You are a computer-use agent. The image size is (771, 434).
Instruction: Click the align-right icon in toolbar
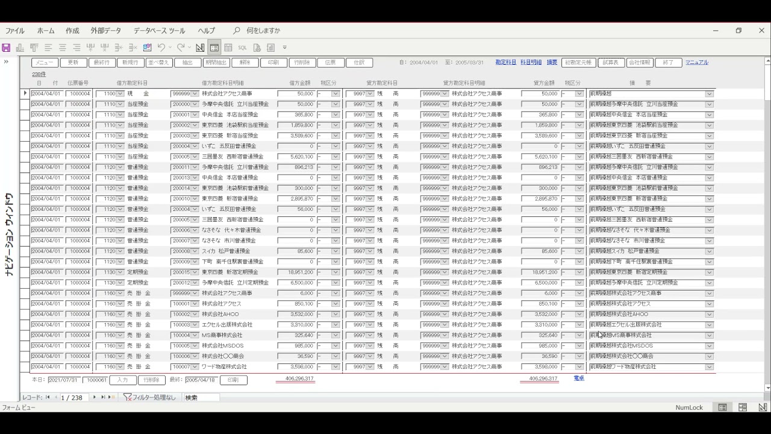pos(76,48)
